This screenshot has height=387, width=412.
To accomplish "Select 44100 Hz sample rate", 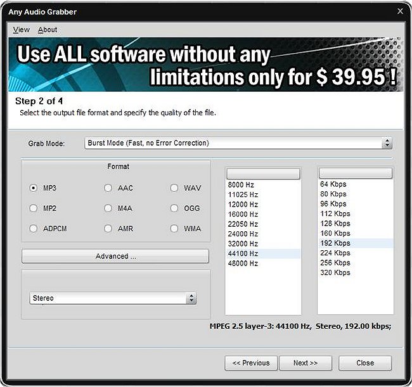I will 263,253.
